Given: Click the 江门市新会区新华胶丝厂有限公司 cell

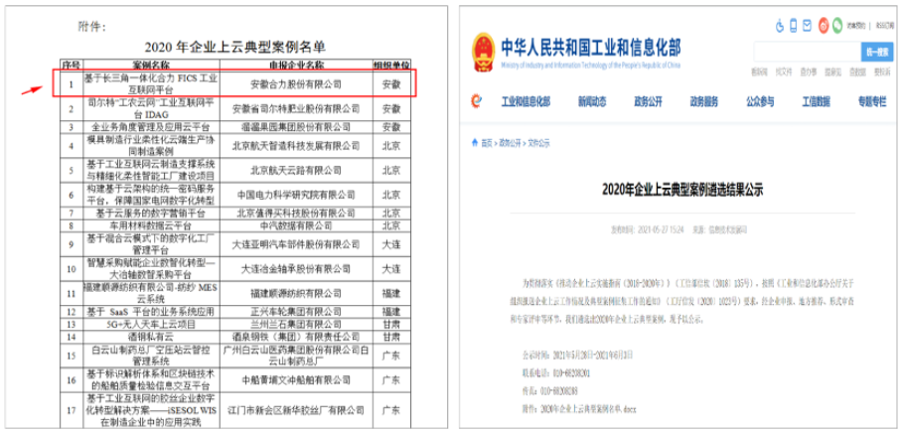Looking at the screenshot, I should pos(296,410).
